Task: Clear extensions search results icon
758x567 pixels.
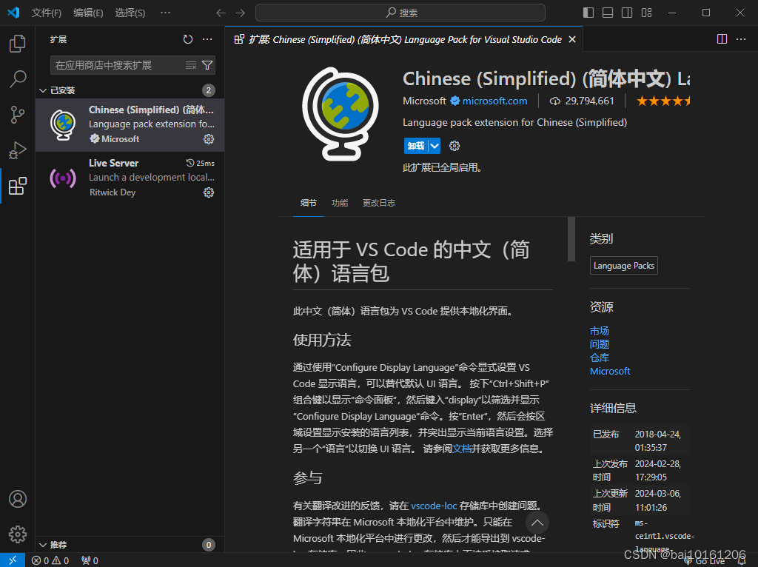Action: pyautogui.click(x=191, y=65)
